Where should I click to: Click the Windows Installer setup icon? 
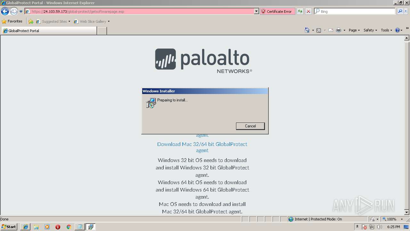151,103
